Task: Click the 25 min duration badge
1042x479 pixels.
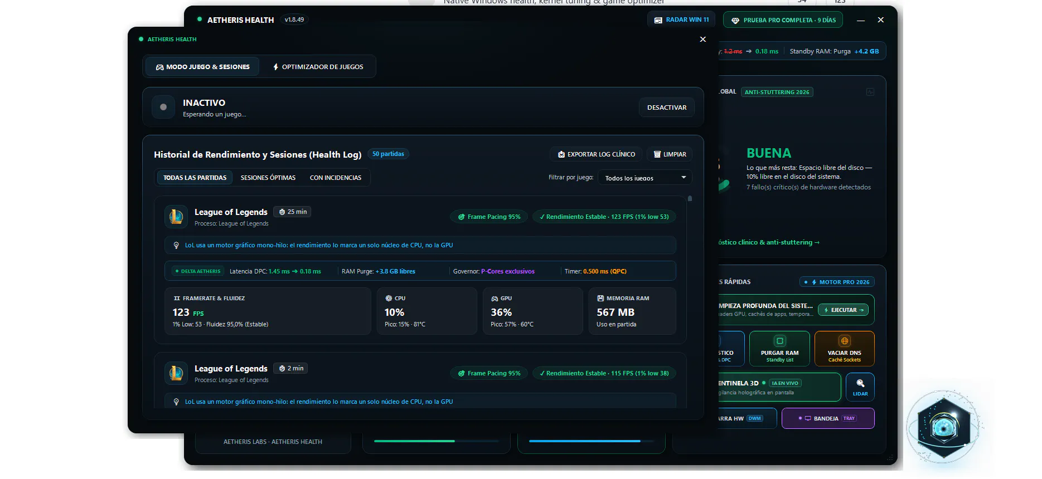Action: (x=293, y=212)
